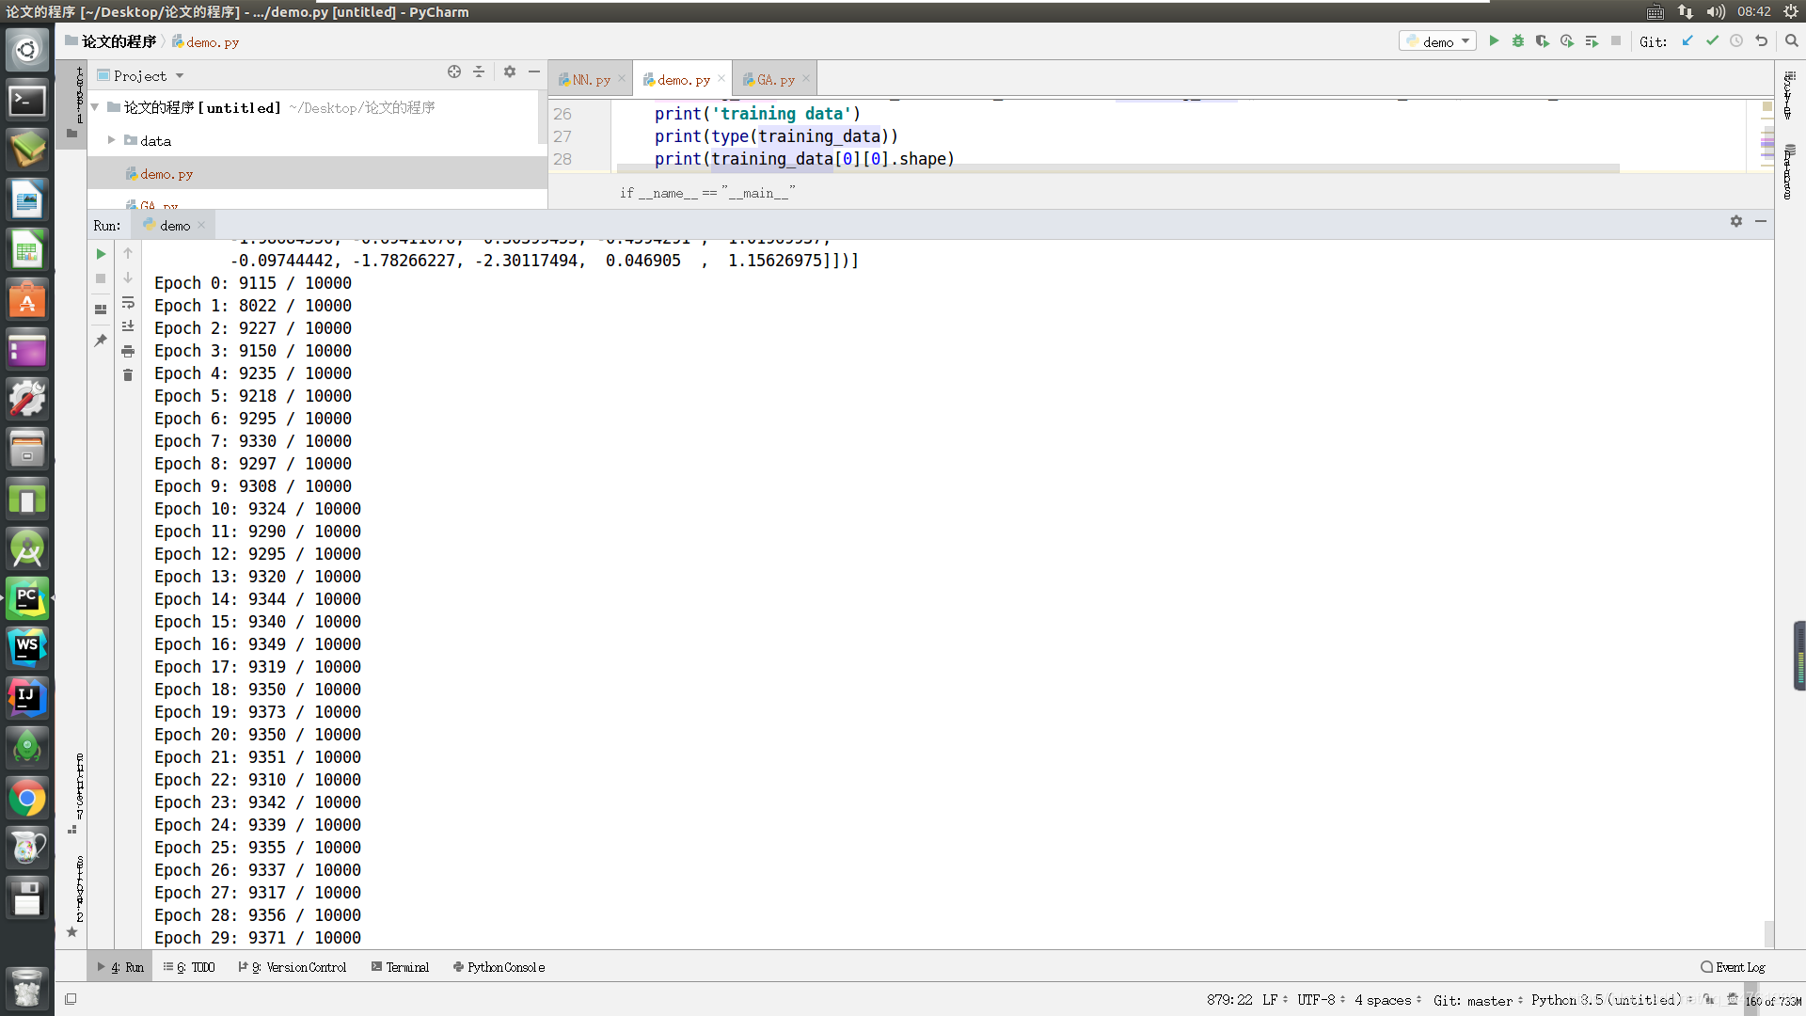
Task: Open IntelliJ IDEA from the dock
Action: coord(27,698)
